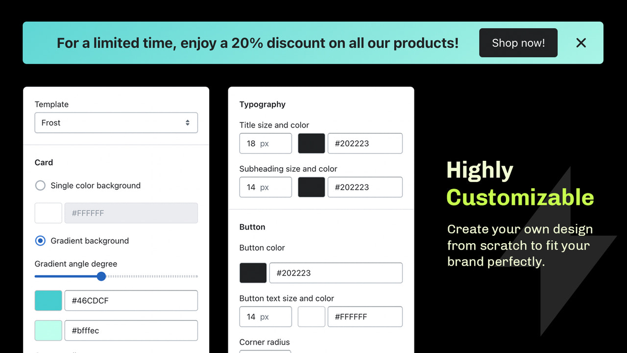Viewport: 627px width, 353px height.
Task: Click the dark button color swatch
Action: (x=253, y=273)
